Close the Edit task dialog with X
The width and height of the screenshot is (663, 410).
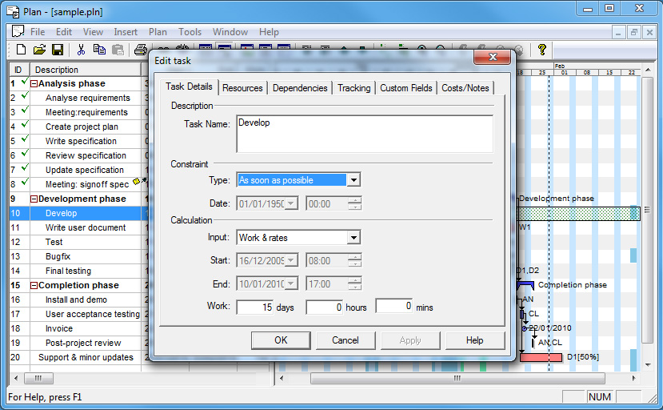coord(492,57)
